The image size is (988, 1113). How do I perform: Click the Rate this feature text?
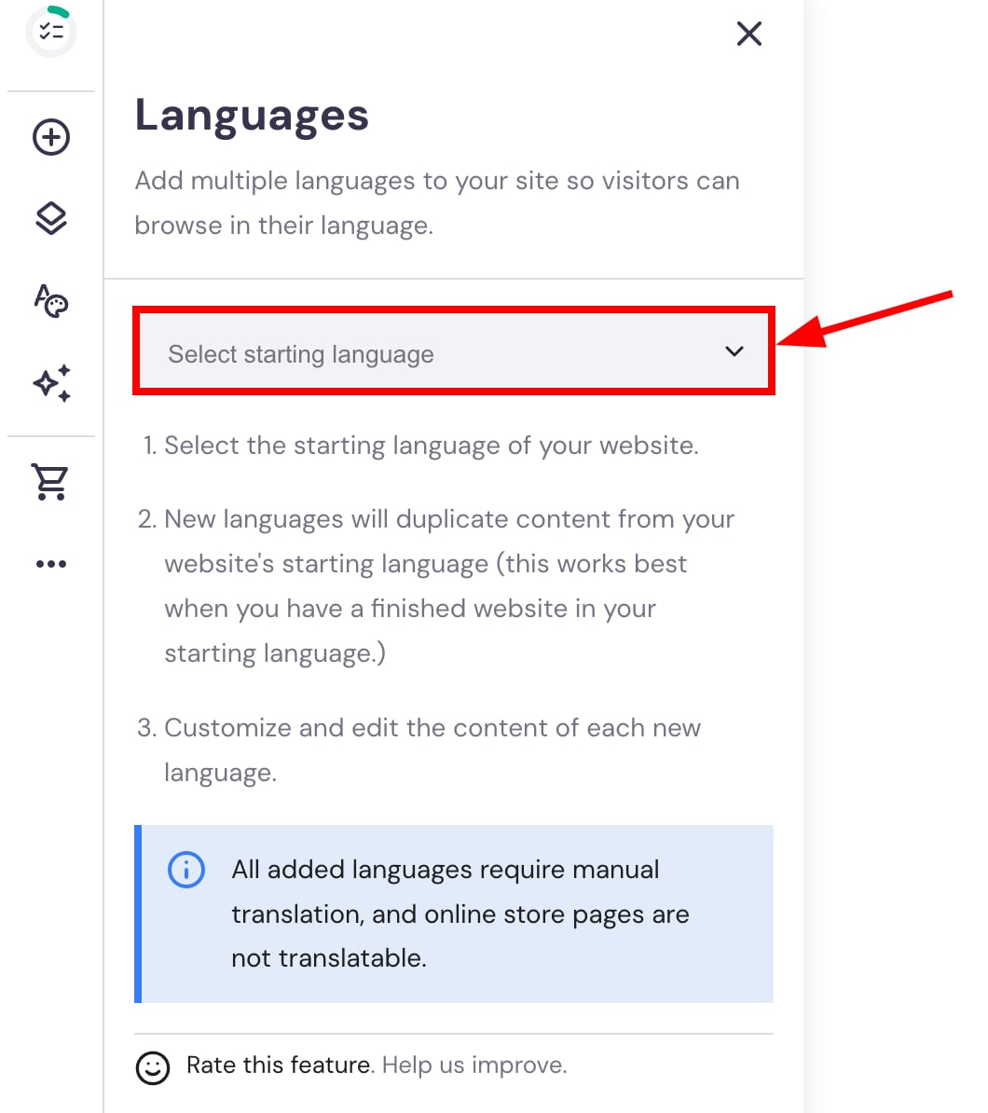pyautogui.click(x=278, y=1065)
